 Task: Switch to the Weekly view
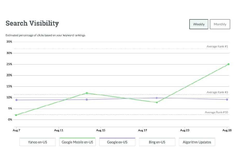[199, 24]
